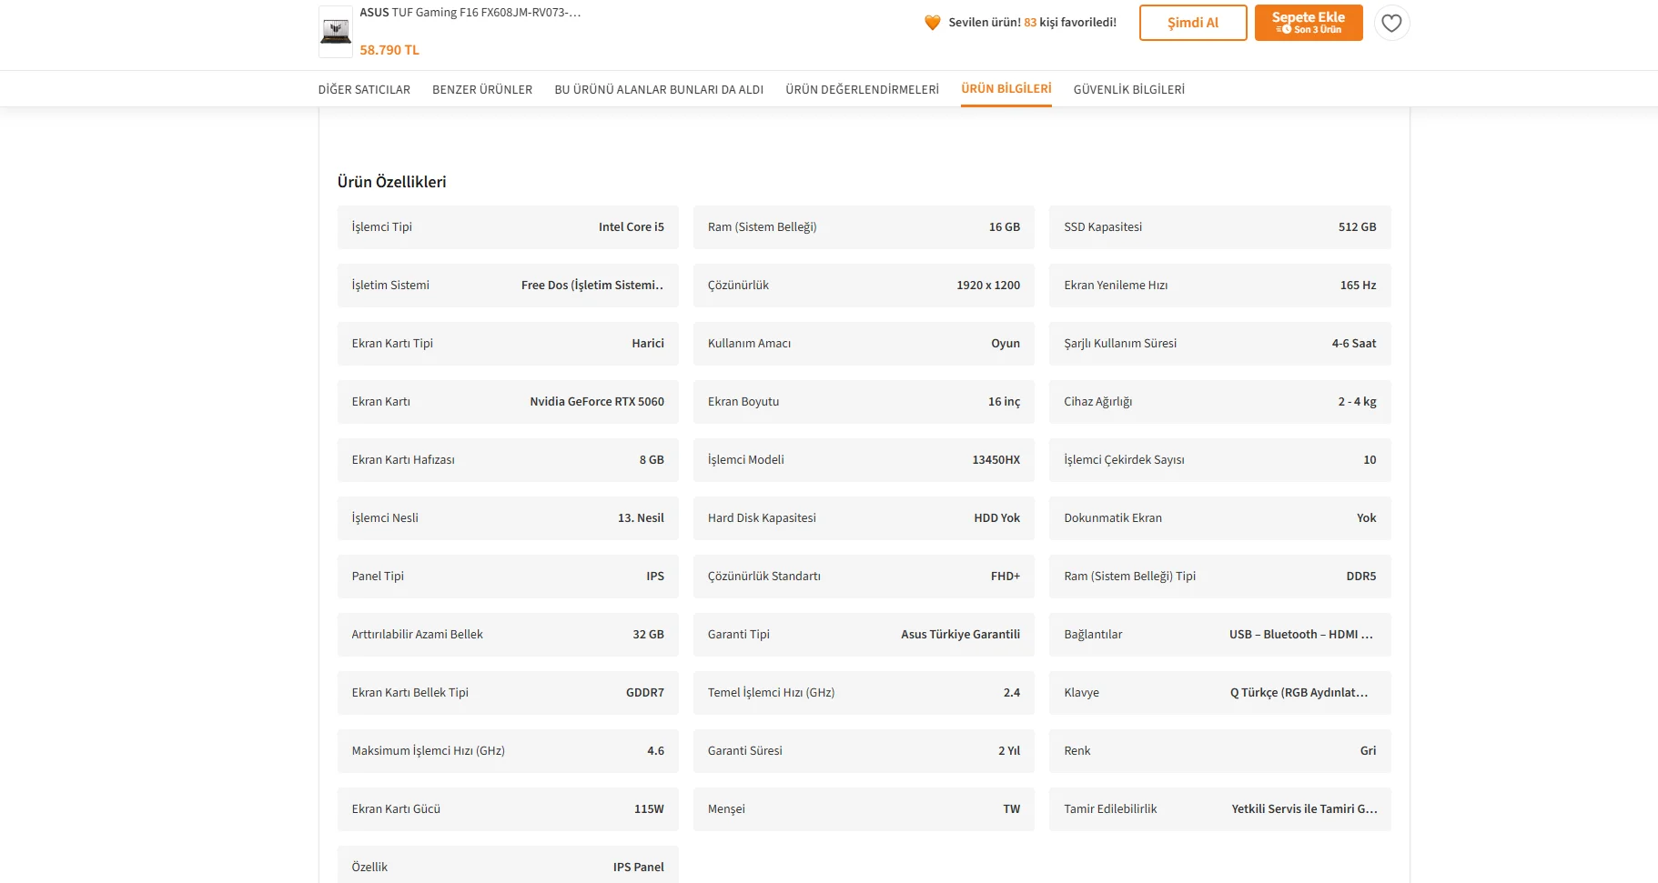Open the GÜVENLİK BİLGİLERİ tab
1658x883 pixels.
(1129, 89)
